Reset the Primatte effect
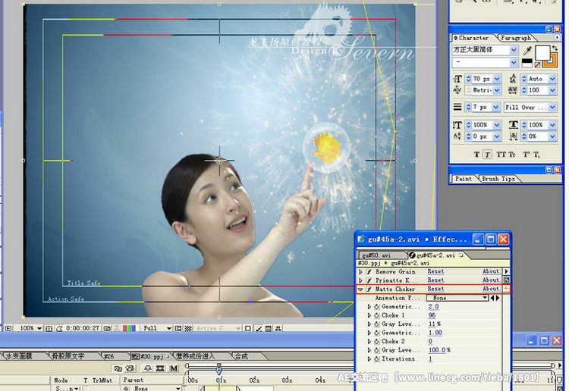 click(435, 280)
